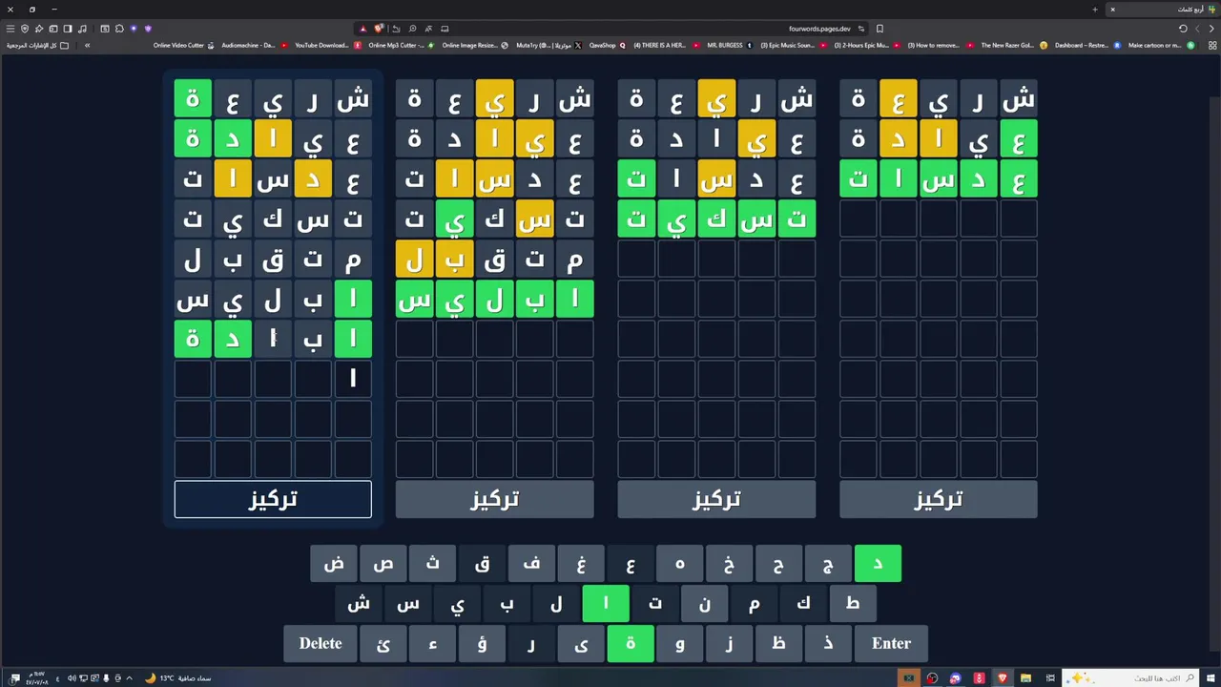
Task: Click the Delete key on the on-screen keyboard
Action: [321, 643]
